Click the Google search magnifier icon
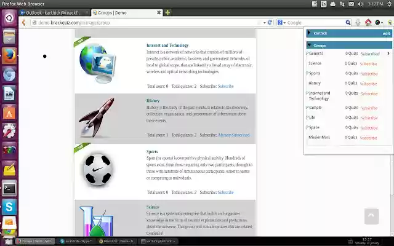 pos(348,23)
